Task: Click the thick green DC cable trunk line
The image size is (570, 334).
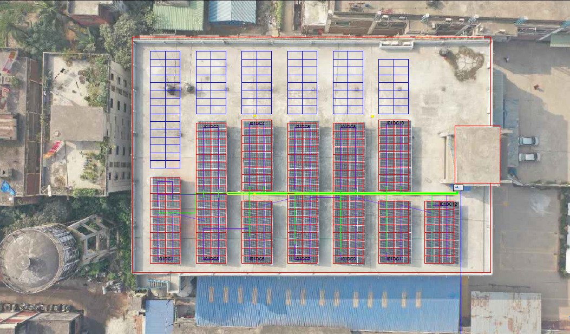Action: pyautogui.click(x=325, y=193)
